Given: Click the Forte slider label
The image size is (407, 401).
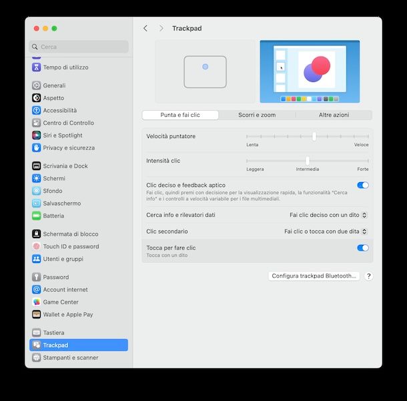Looking at the screenshot, I should coord(363,169).
